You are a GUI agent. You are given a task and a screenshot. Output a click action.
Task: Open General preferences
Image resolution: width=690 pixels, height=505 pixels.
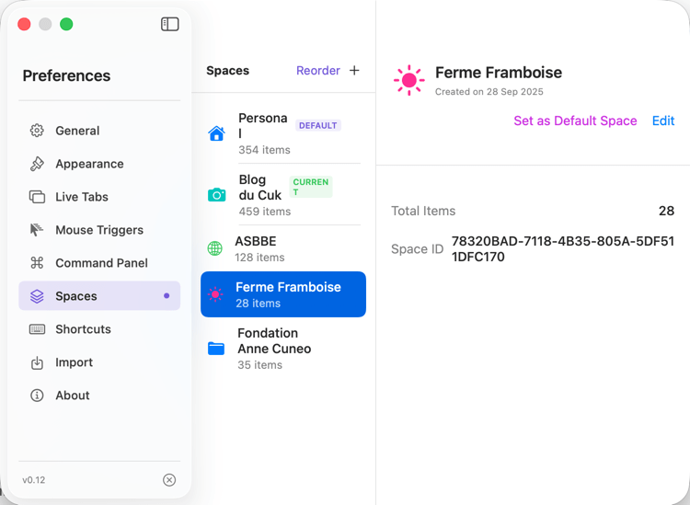pyautogui.click(x=77, y=131)
